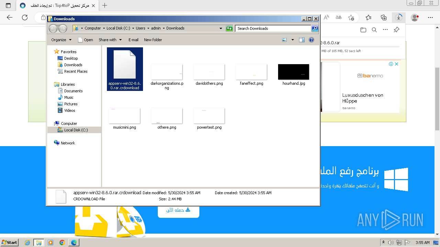Expand the arrow after Local Disk (C:) breadcrumb
Viewport: 440px width, 247px height.
click(133, 28)
